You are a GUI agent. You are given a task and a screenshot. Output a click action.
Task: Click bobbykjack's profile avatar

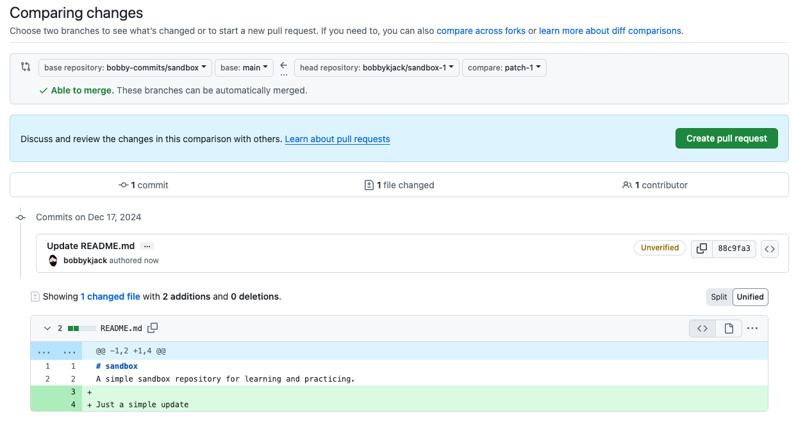[53, 260]
